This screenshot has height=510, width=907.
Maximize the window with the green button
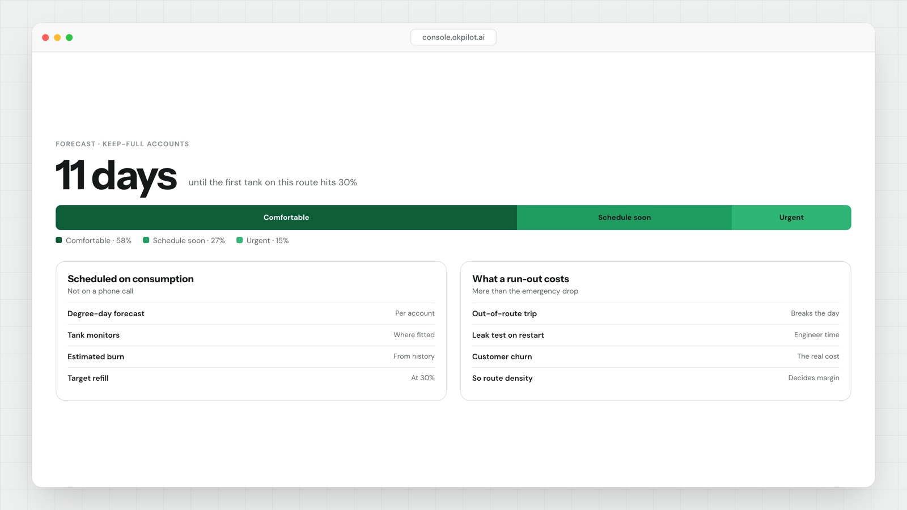(69, 37)
